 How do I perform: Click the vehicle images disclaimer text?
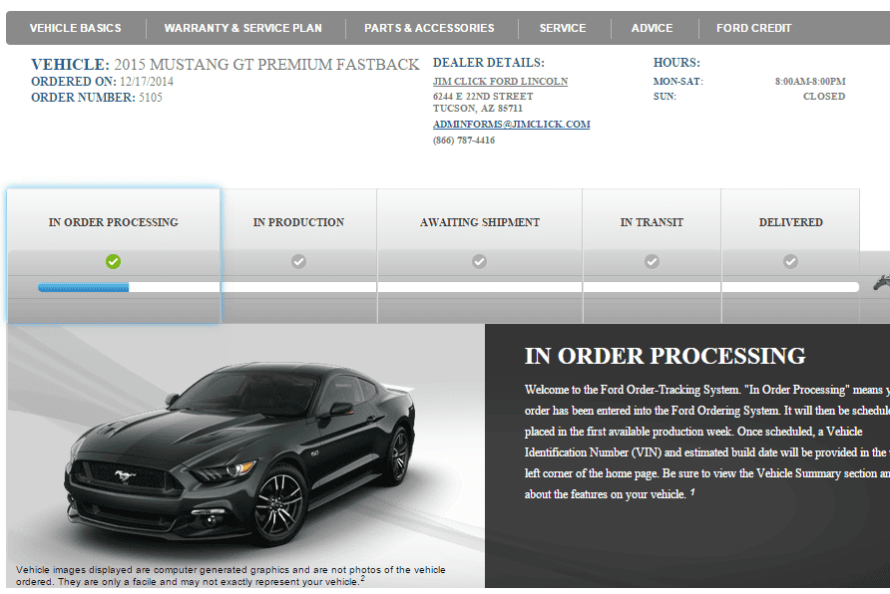tap(230, 576)
